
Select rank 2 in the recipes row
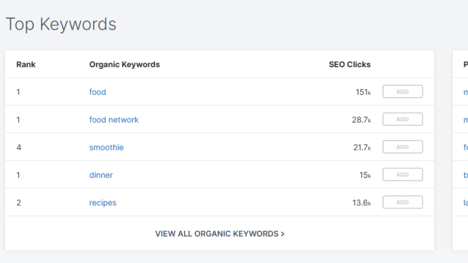pyautogui.click(x=19, y=203)
